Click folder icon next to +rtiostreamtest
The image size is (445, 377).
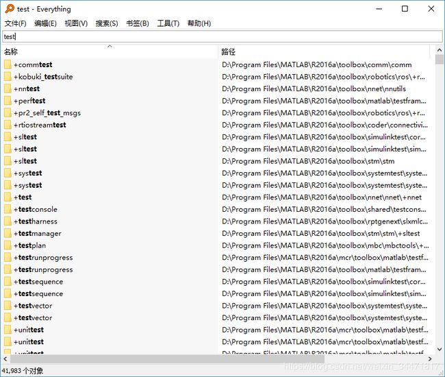coord(8,125)
